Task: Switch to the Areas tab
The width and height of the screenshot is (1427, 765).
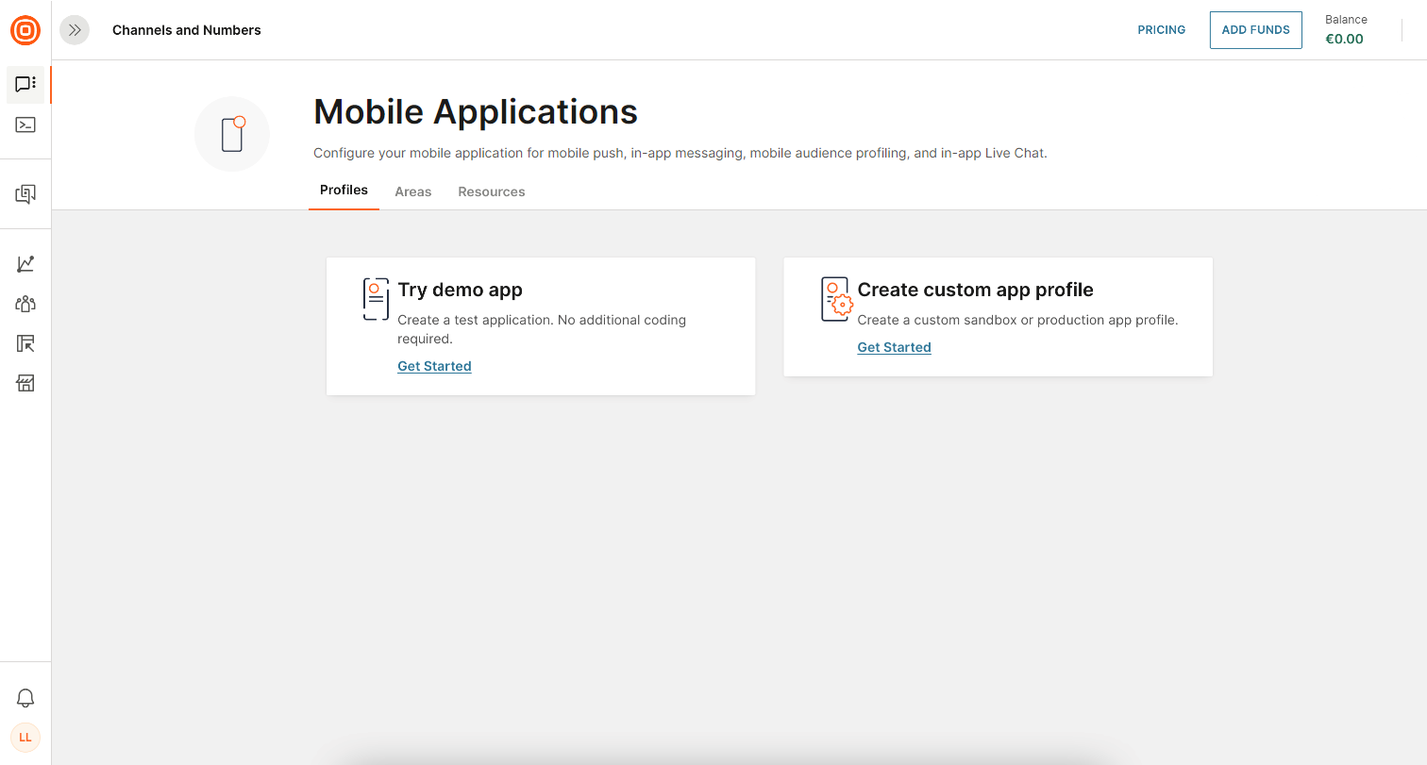Action: coord(412,191)
